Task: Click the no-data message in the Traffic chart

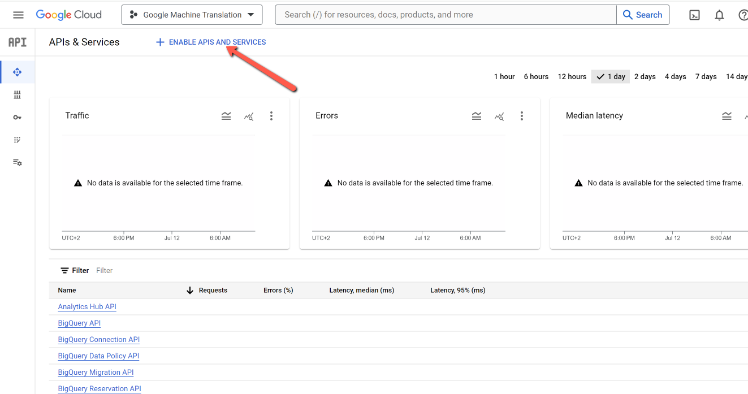Action: (158, 183)
